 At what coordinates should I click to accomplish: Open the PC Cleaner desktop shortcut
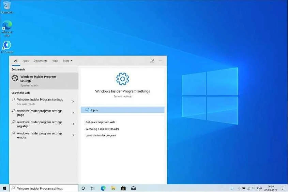pos(7,47)
